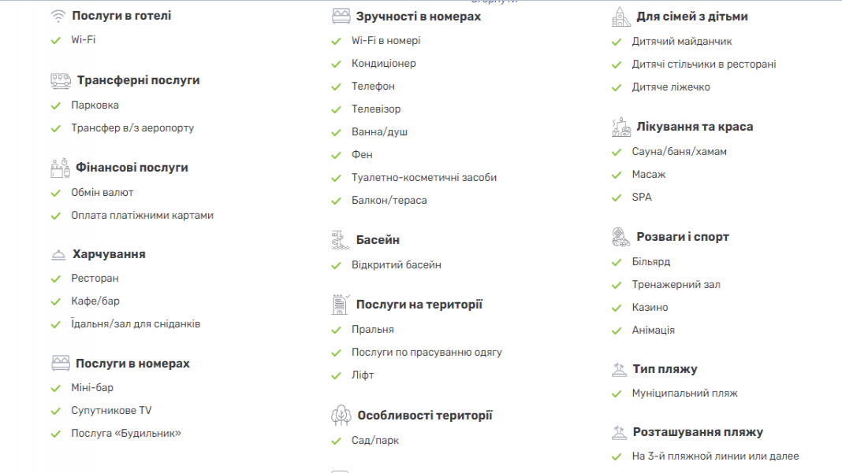Click the bus icon for Трансферні послуги
The image size is (842, 473).
(x=61, y=81)
